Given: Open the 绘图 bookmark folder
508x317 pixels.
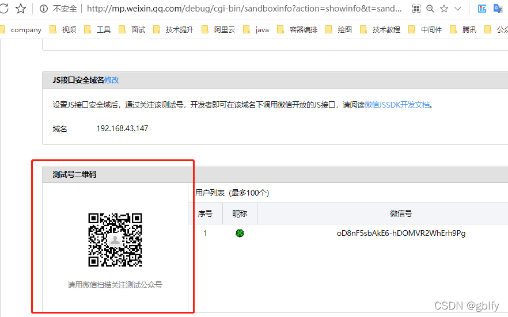Looking at the screenshot, I should pyautogui.click(x=339, y=30).
